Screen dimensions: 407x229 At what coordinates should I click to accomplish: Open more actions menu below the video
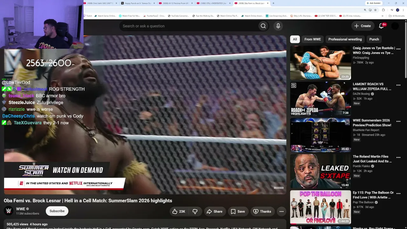[x=281, y=212]
